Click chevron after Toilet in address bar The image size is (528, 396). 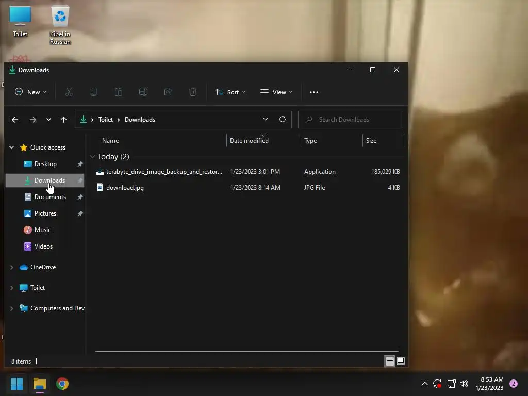(x=119, y=120)
